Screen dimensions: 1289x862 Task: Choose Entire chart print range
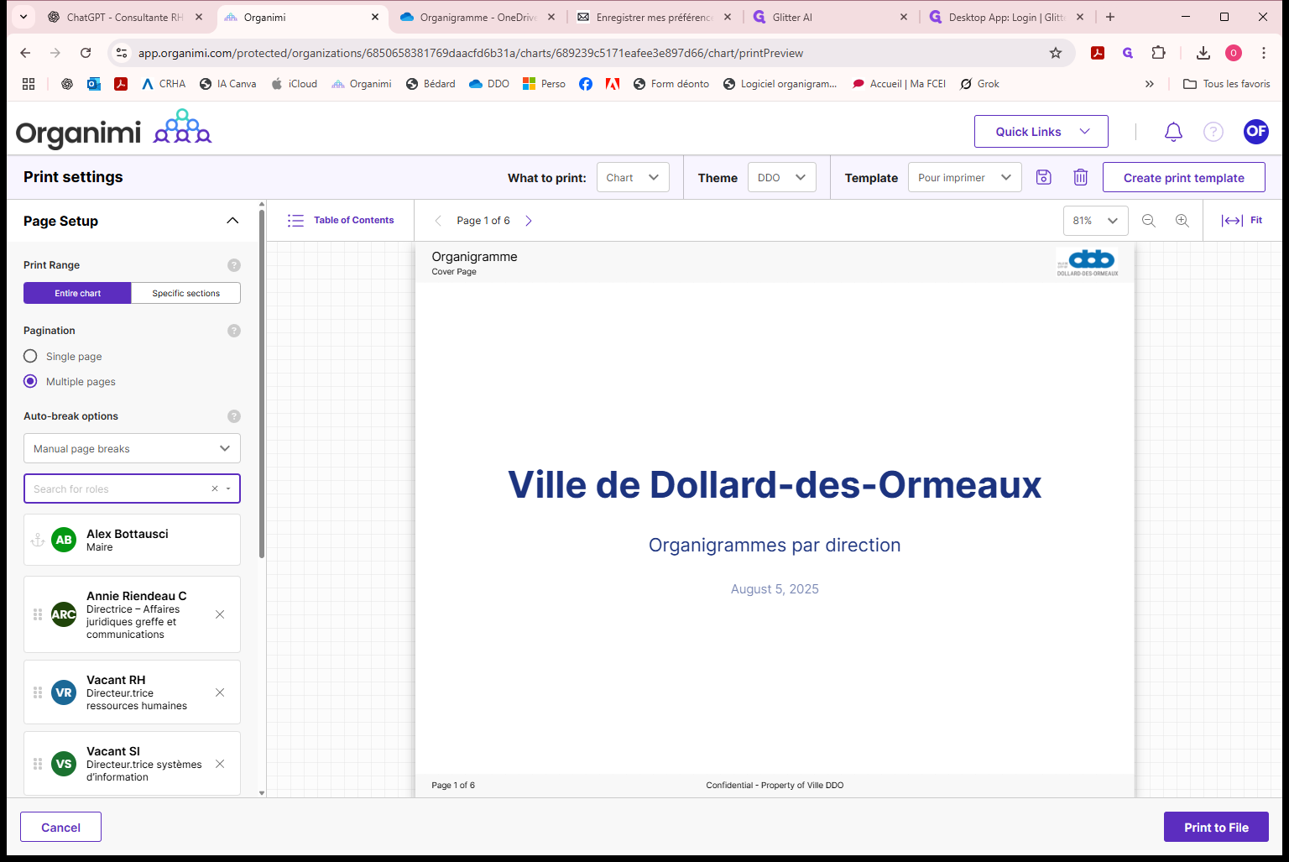(x=77, y=293)
